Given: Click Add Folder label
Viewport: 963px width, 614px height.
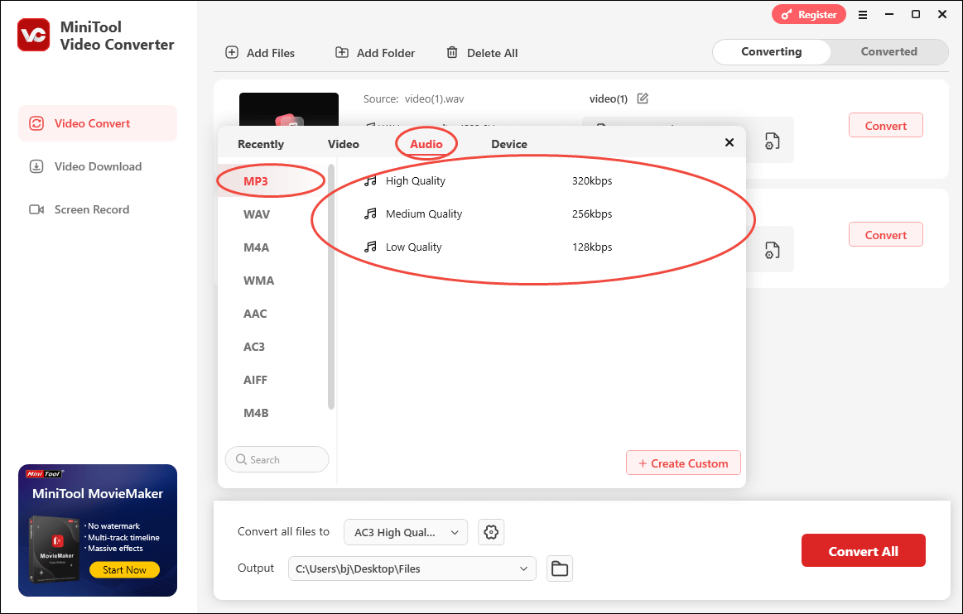Looking at the screenshot, I should tap(386, 53).
